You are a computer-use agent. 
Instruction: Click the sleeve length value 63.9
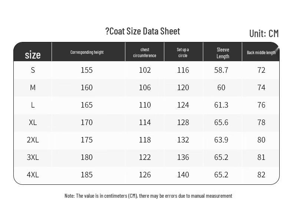[x=221, y=140]
